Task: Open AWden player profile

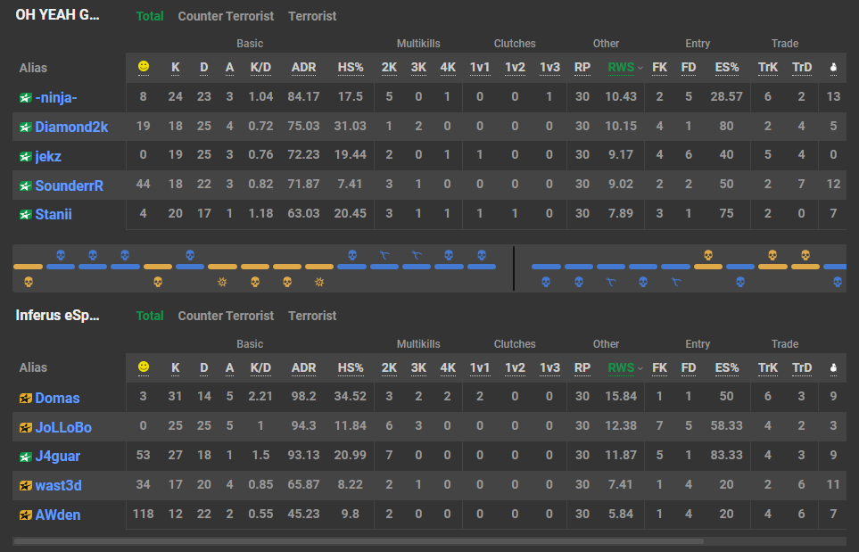Action: tap(57, 515)
